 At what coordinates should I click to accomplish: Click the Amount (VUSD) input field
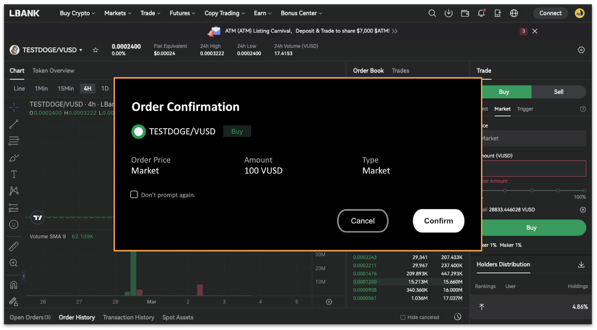pyautogui.click(x=534, y=169)
